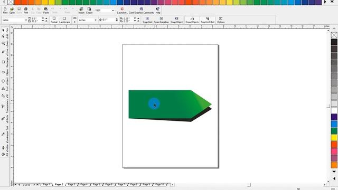This screenshot has height=190, width=338.
Task: Click the blue circle on the green shape
Action: (154, 103)
